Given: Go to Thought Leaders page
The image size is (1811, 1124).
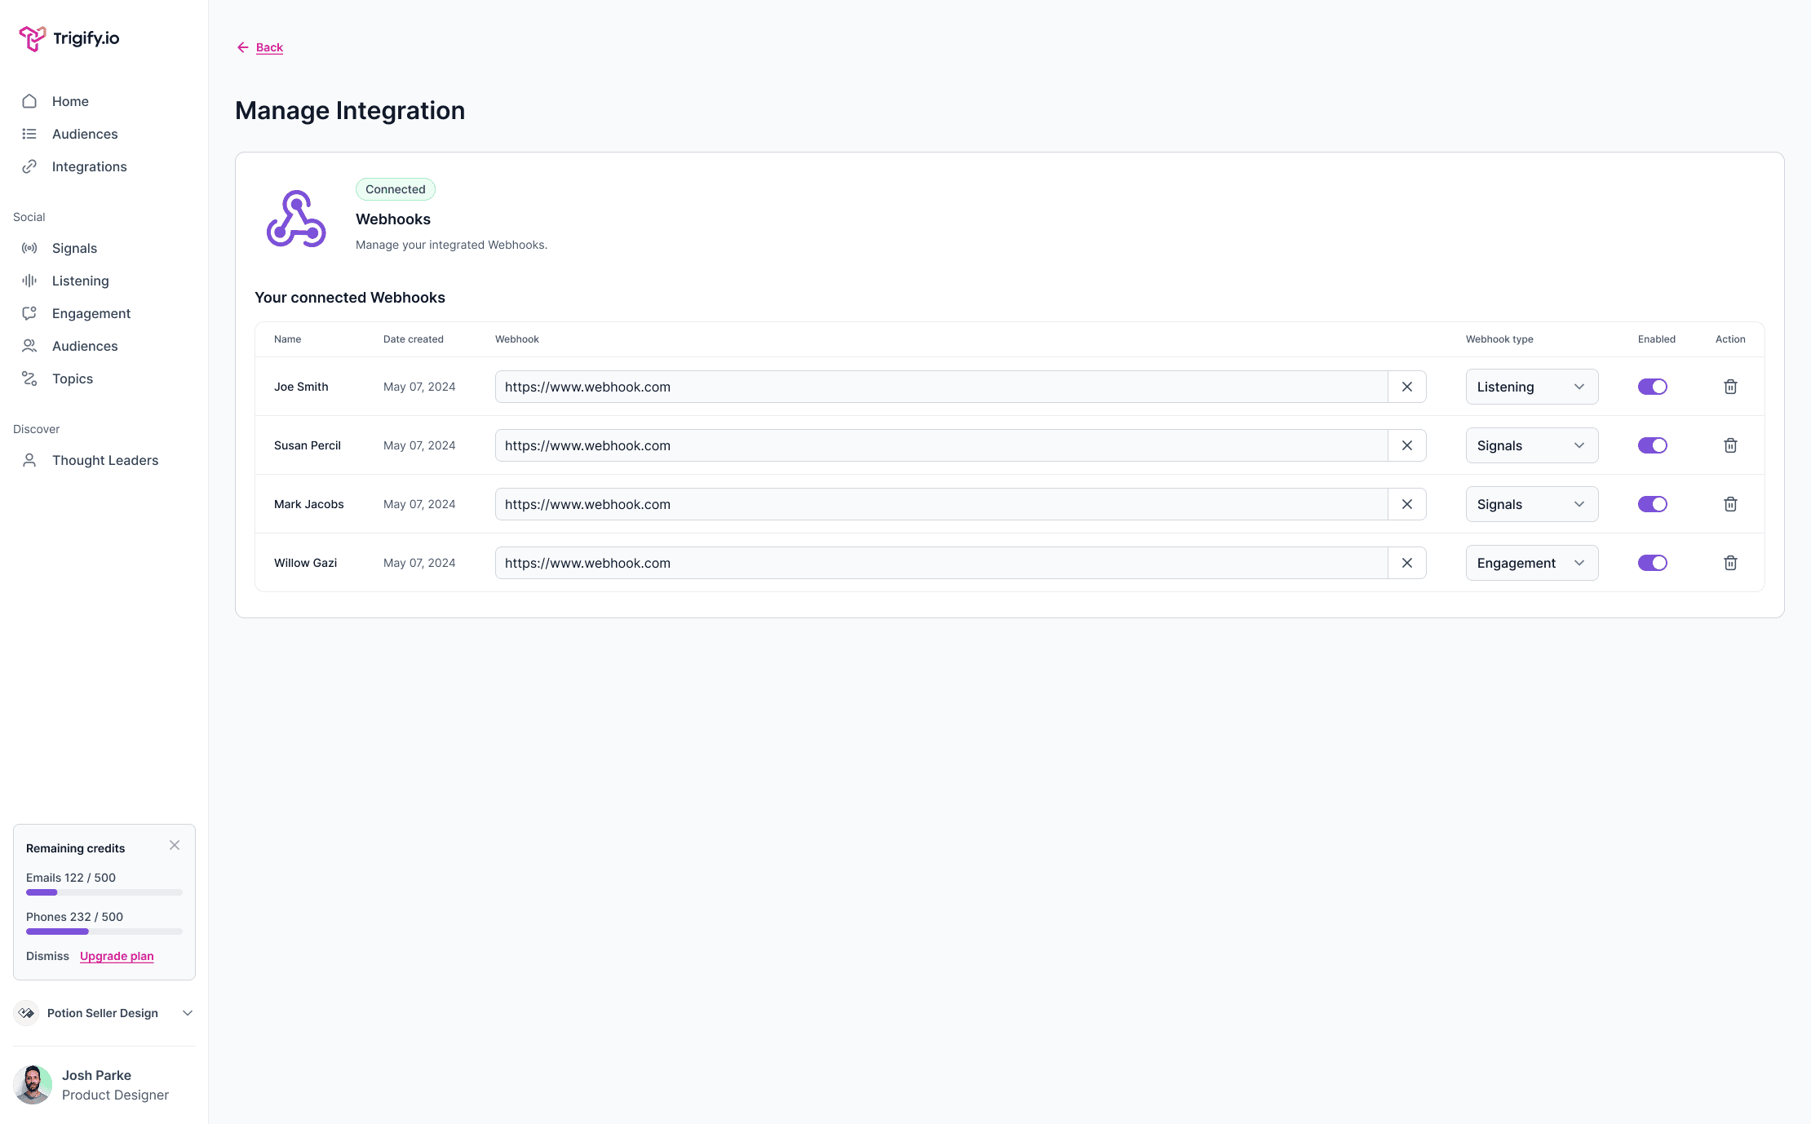Looking at the screenshot, I should point(104,460).
